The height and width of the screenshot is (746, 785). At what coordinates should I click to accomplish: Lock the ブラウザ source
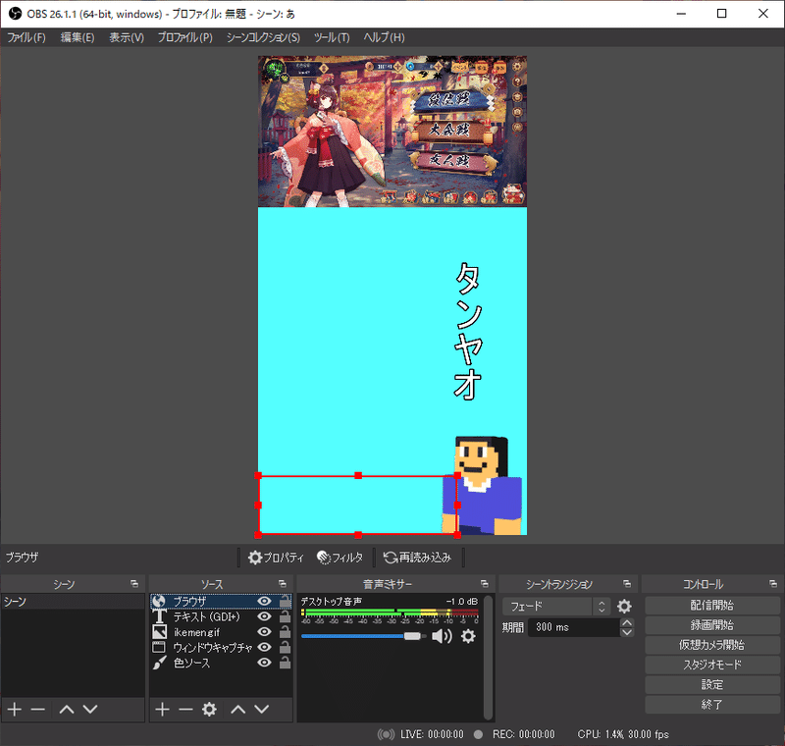285,601
